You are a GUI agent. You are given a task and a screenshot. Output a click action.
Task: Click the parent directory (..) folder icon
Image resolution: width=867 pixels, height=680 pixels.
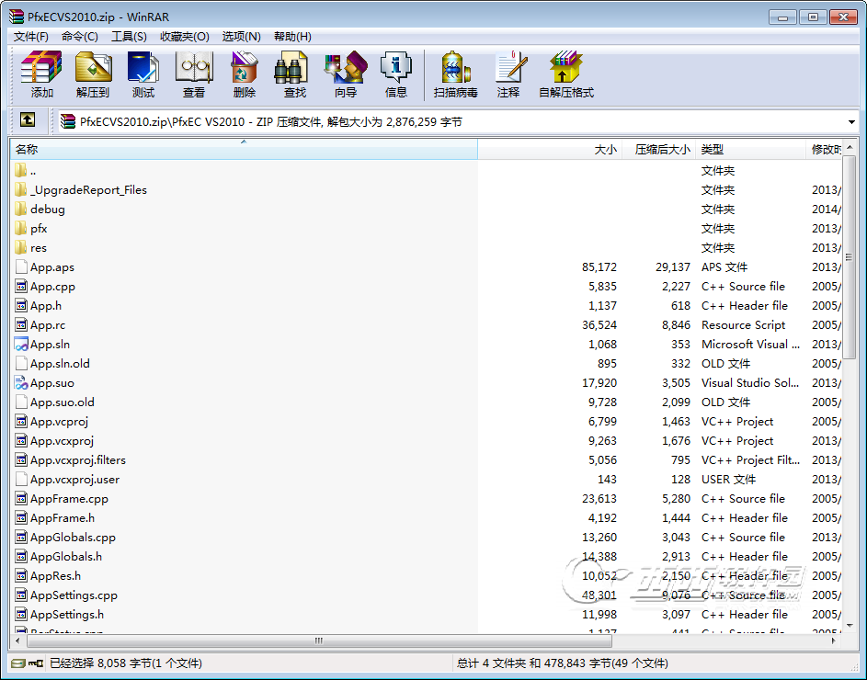[21, 170]
